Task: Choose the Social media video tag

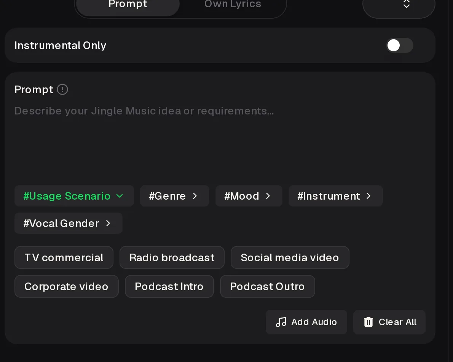Action: point(290,257)
